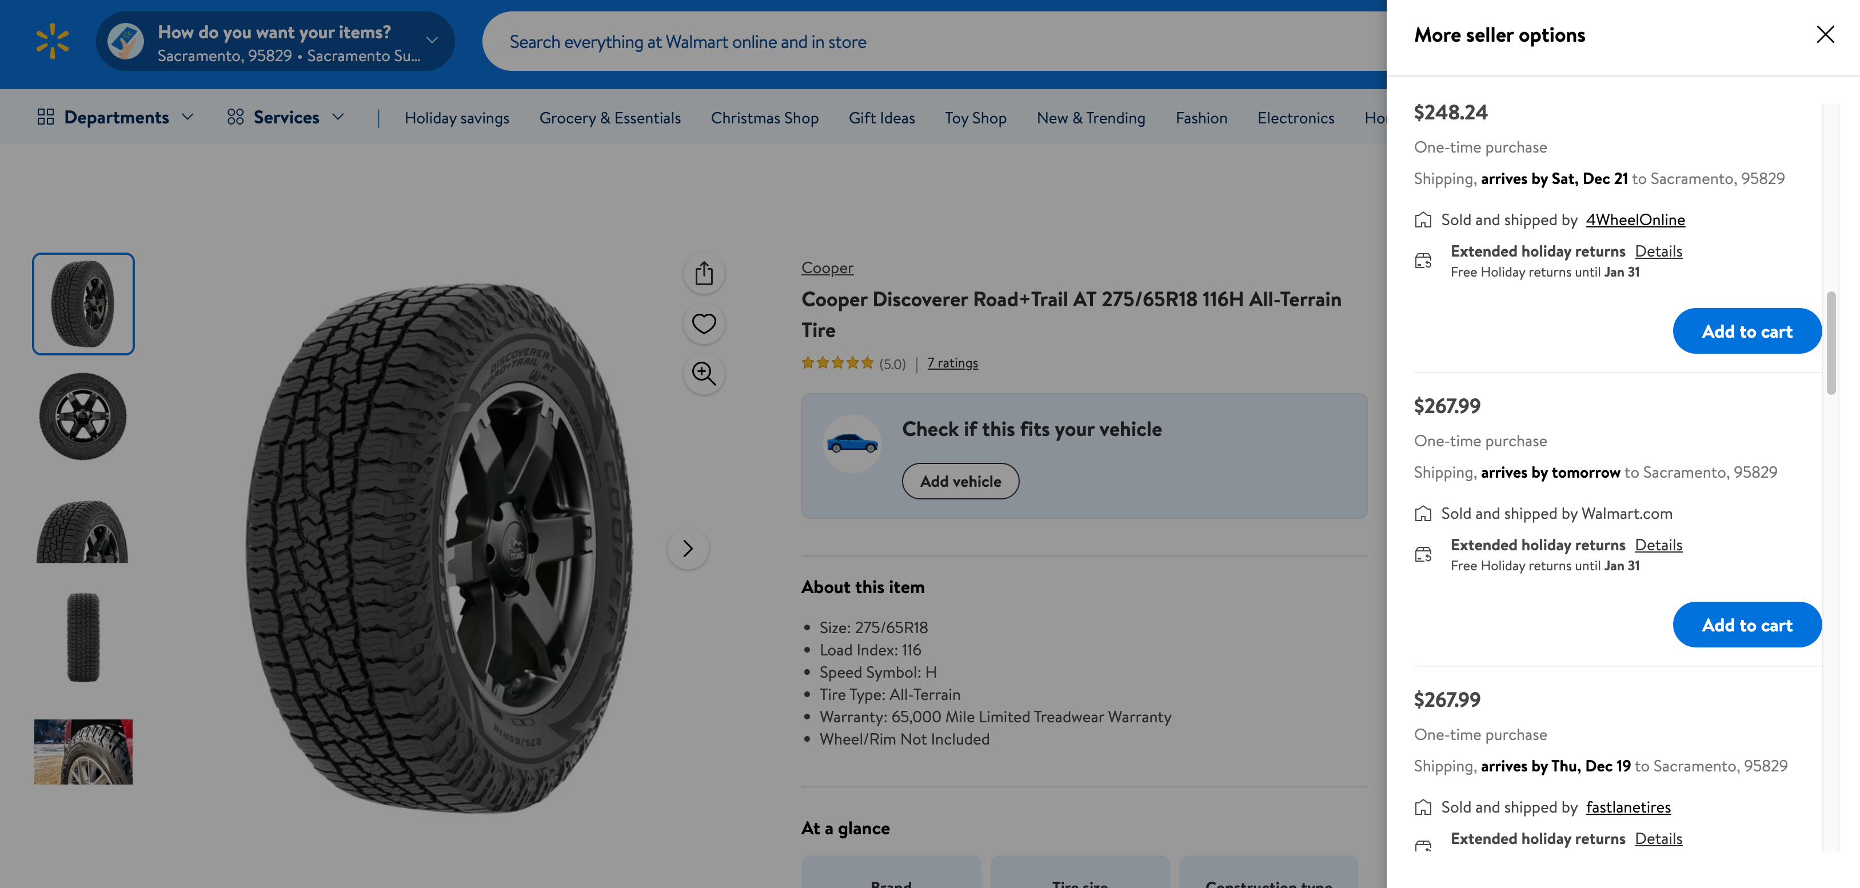Open the 4WheelOnline seller link
The image size is (1860, 888).
tap(1635, 219)
